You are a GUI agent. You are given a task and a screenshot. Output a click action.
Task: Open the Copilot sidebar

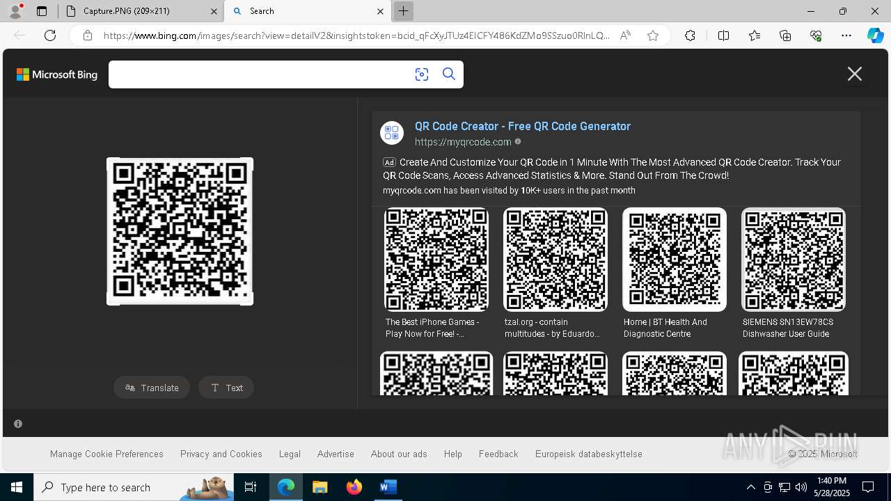875,35
